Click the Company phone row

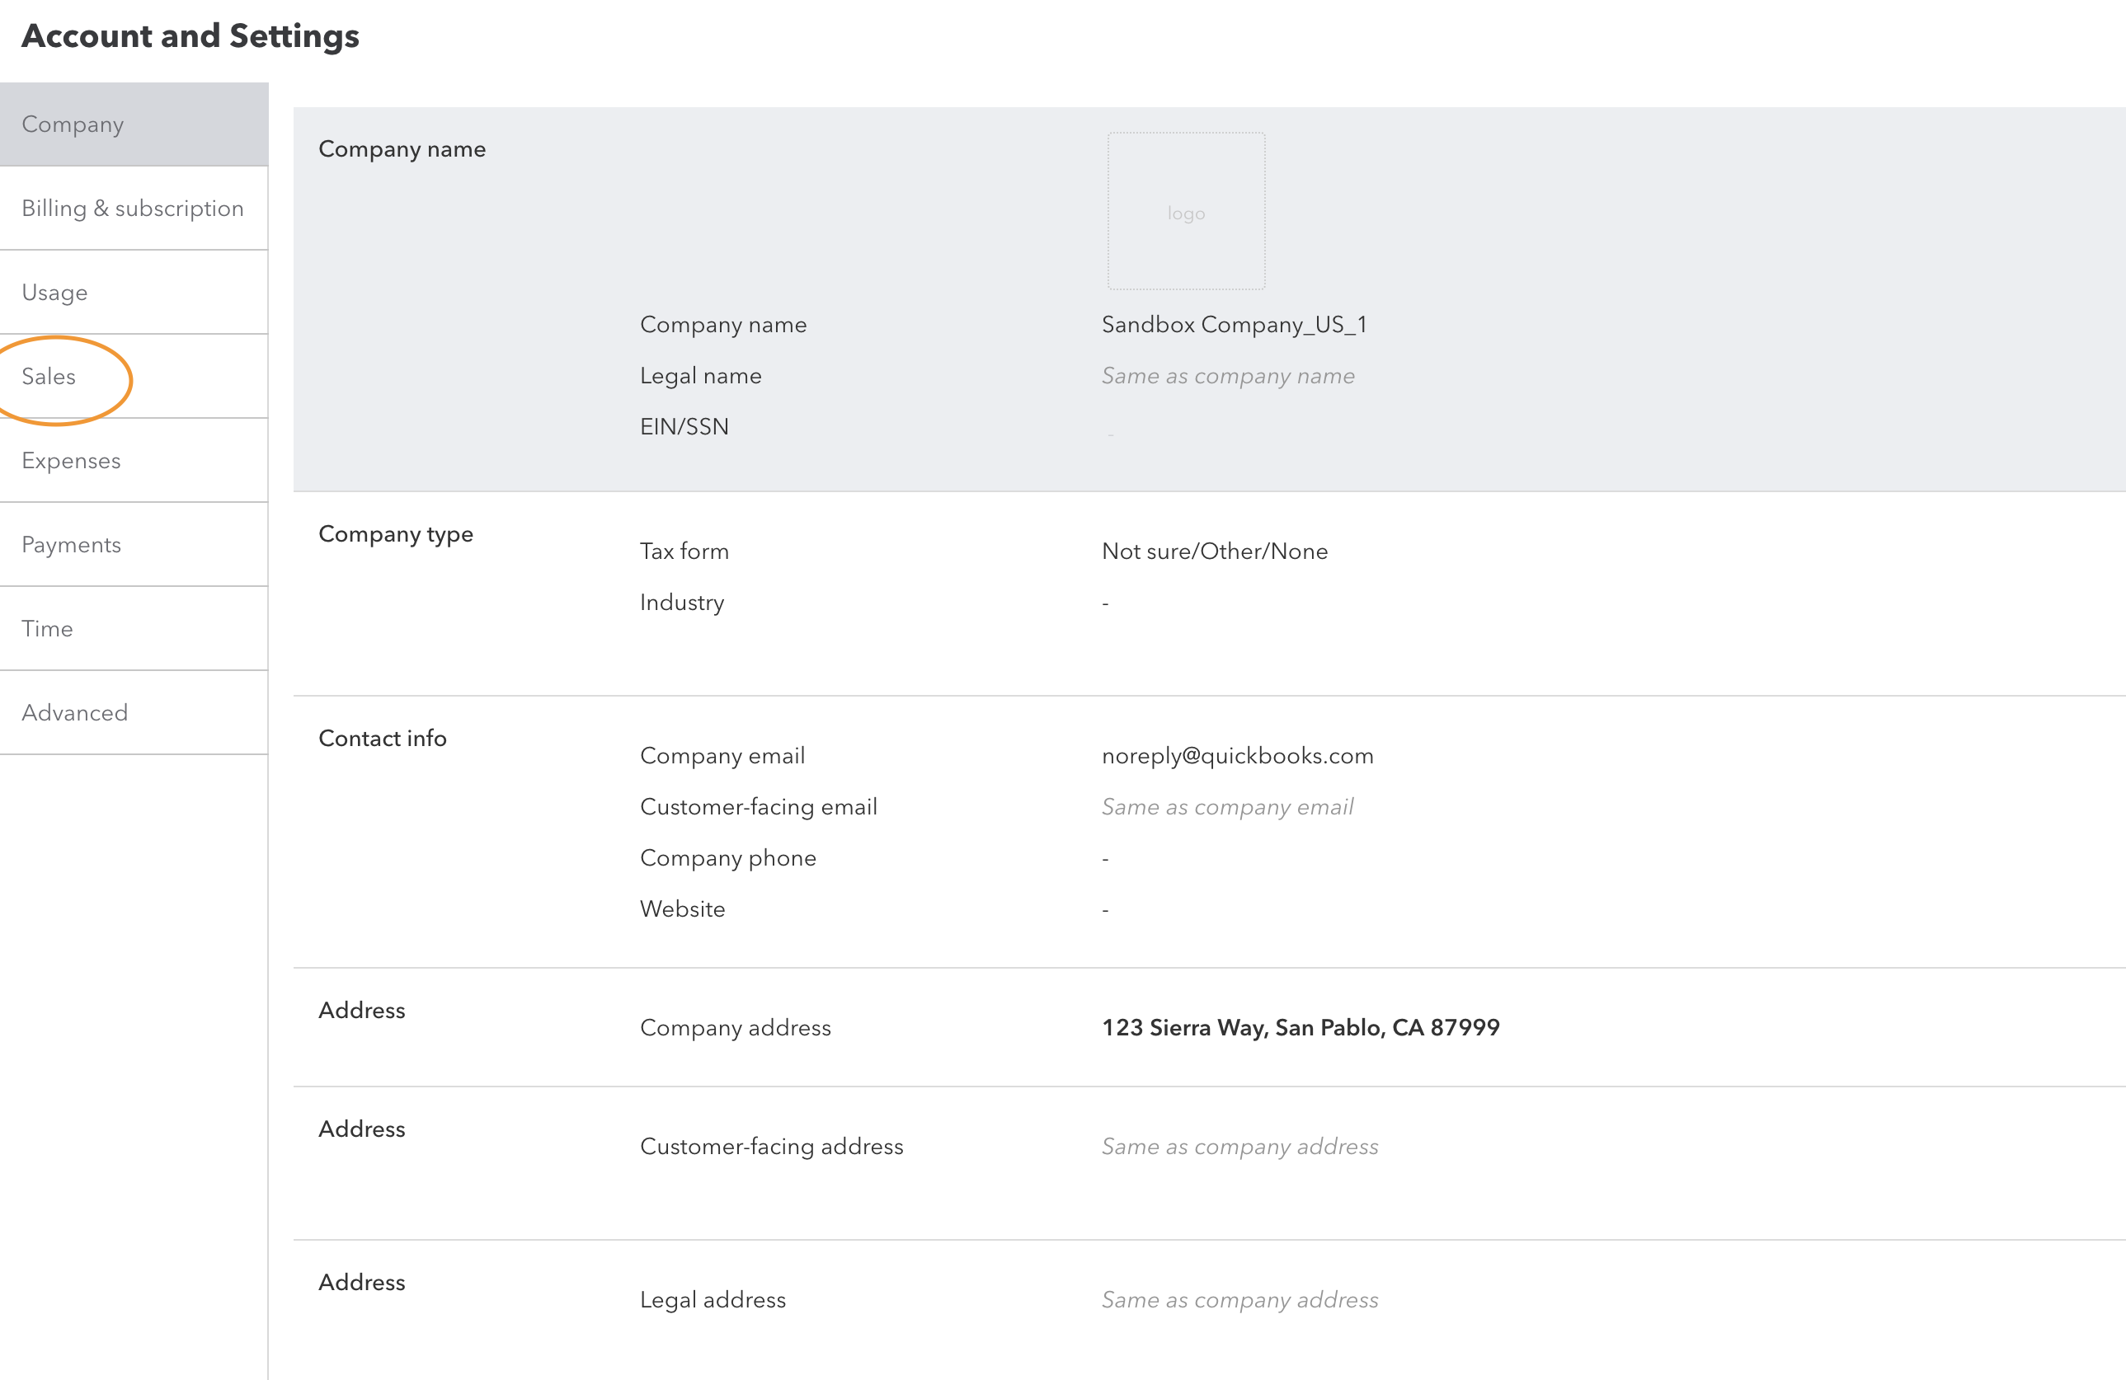728,857
